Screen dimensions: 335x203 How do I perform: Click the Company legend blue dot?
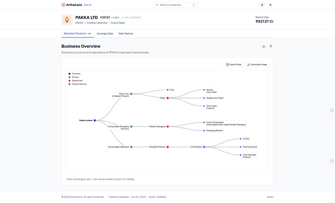click(x=69, y=74)
